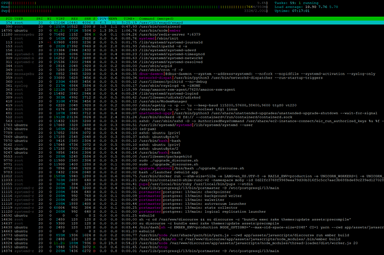Select the agetty --noclear tty1 row

point(192,109)
